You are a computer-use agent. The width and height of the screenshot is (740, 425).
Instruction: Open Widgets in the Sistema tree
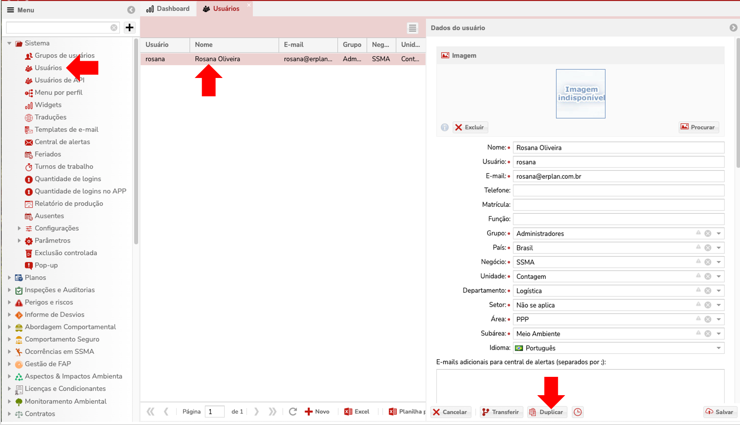(x=48, y=105)
